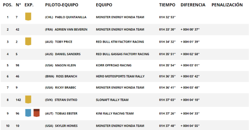Viewport: 249px width, 130px height.
Task: Select Pablo Quintanilla's time 01H 32' 53"
Action: coord(167,17)
